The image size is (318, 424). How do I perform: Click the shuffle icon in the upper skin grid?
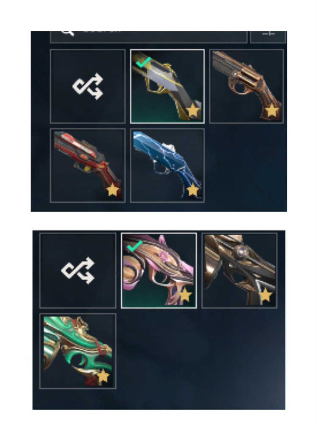(x=88, y=86)
